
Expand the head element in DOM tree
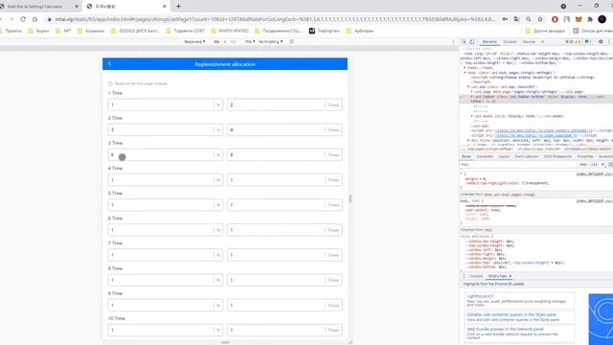465,68
